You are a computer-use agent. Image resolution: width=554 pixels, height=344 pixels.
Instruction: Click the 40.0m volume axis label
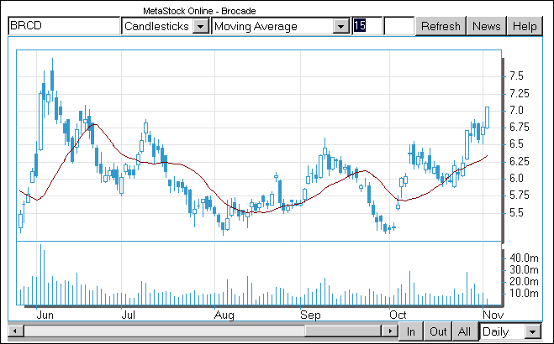pyautogui.click(x=524, y=258)
